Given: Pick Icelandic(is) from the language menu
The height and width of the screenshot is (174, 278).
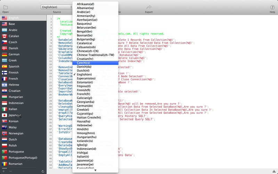Looking at the screenshot, I should [x=95, y=141].
